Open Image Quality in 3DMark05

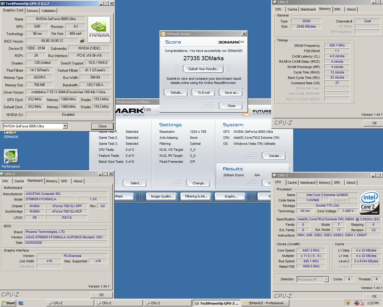pyautogui.click(x=162, y=196)
